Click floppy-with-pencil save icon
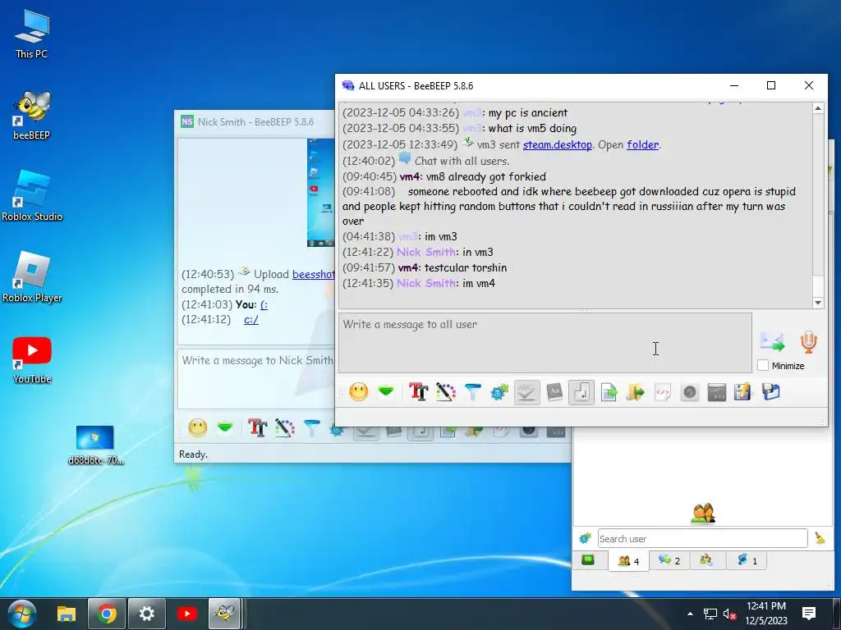This screenshot has height=630, width=841. (x=743, y=392)
